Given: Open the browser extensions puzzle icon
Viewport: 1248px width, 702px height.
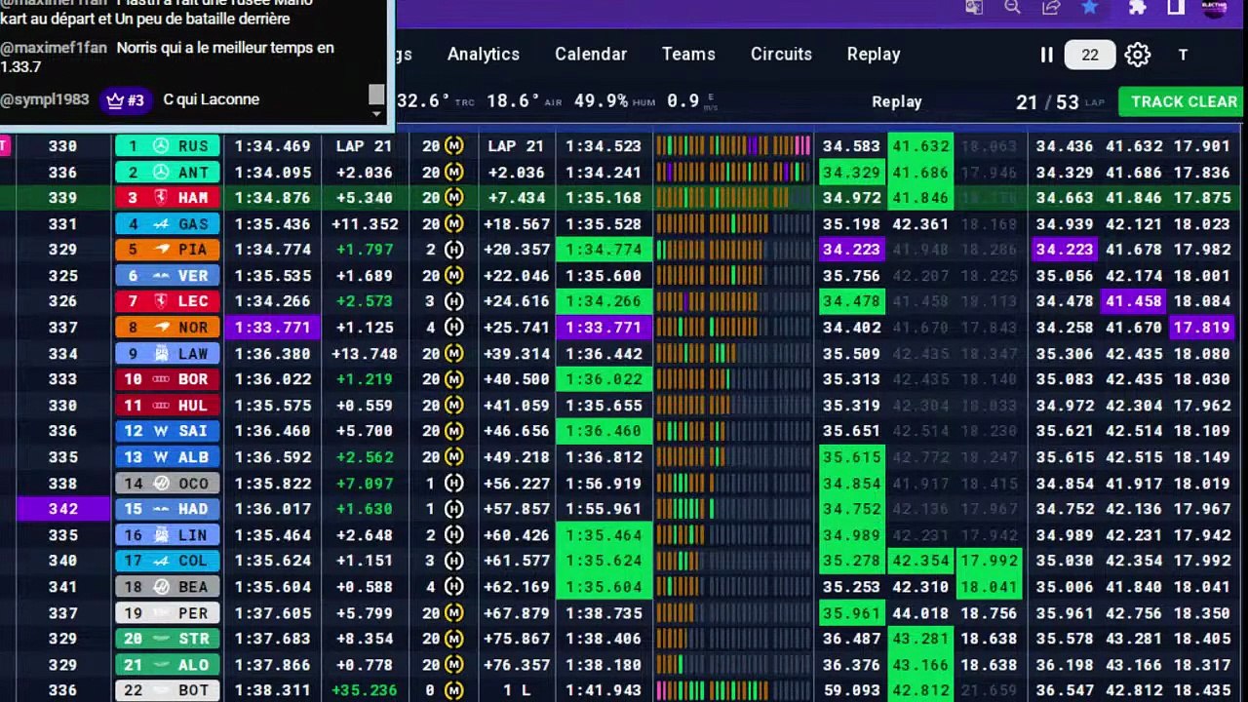Looking at the screenshot, I should pos(1137,8).
